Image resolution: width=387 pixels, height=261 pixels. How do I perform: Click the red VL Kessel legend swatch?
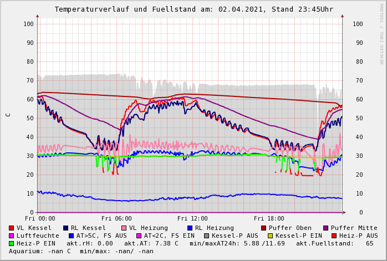(x=12, y=228)
